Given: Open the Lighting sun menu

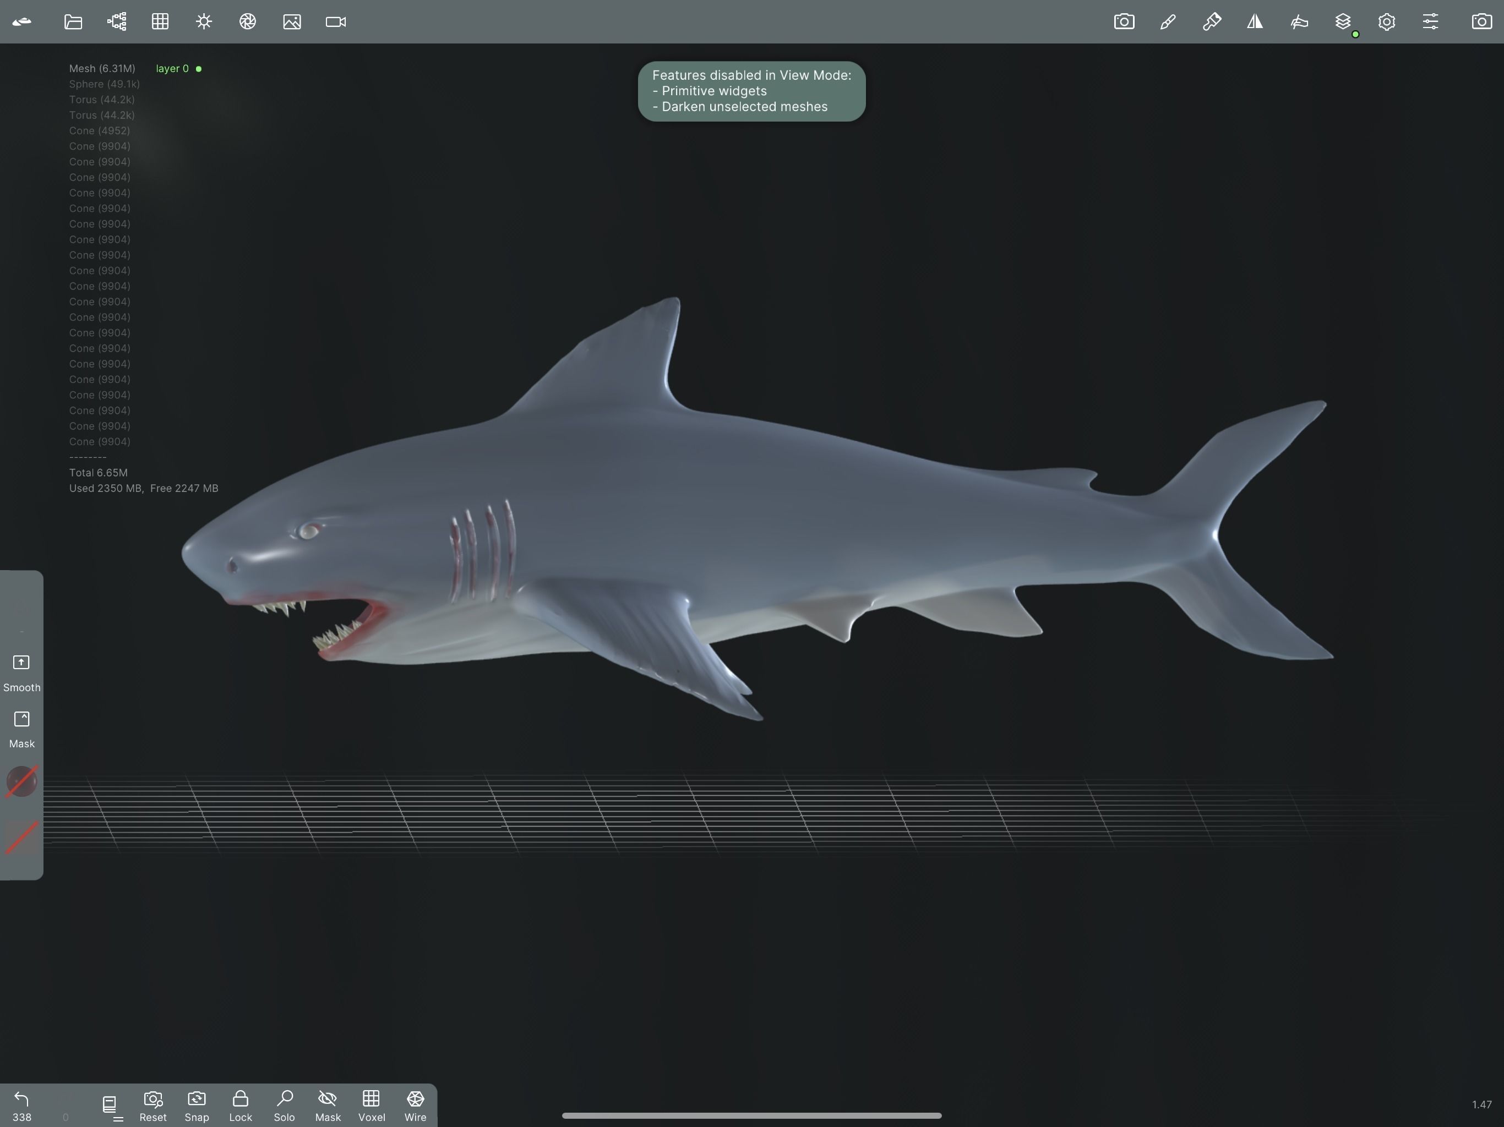Looking at the screenshot, I should (x=204, y=22).
